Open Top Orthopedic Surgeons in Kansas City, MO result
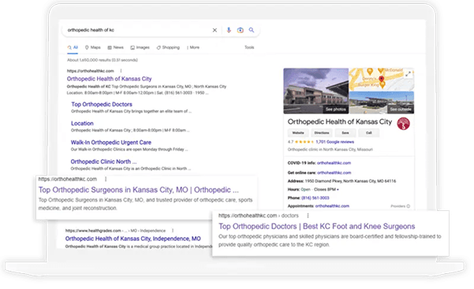 139,190
